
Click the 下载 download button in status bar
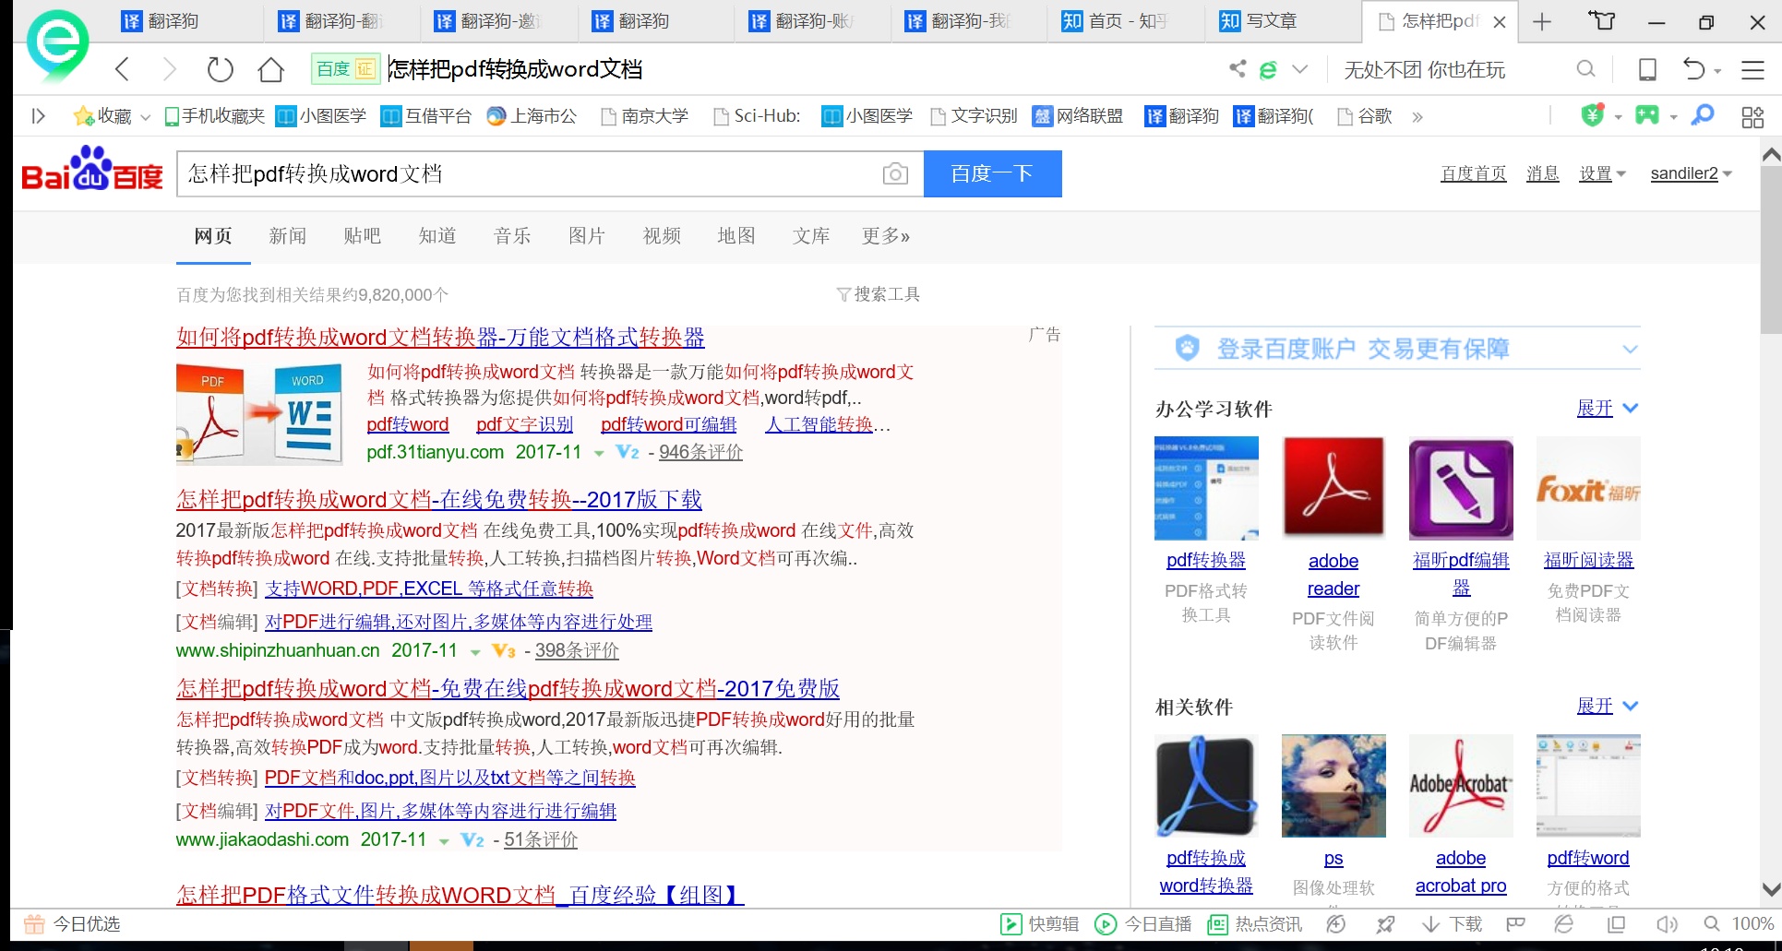tap(1453, 923)
